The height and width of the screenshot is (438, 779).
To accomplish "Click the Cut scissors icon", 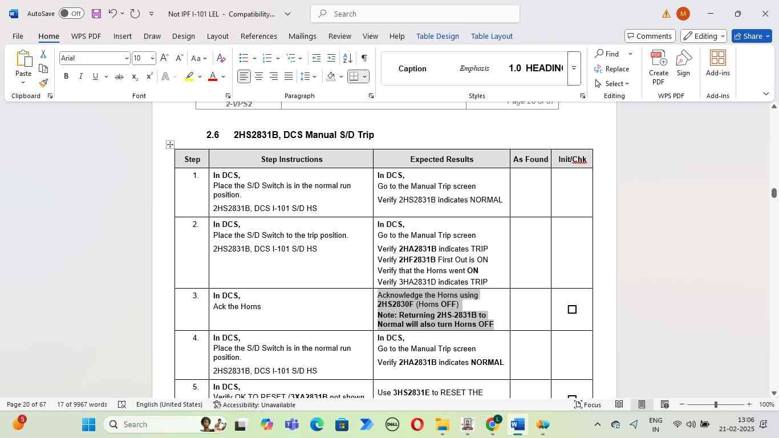I will 43,54.
